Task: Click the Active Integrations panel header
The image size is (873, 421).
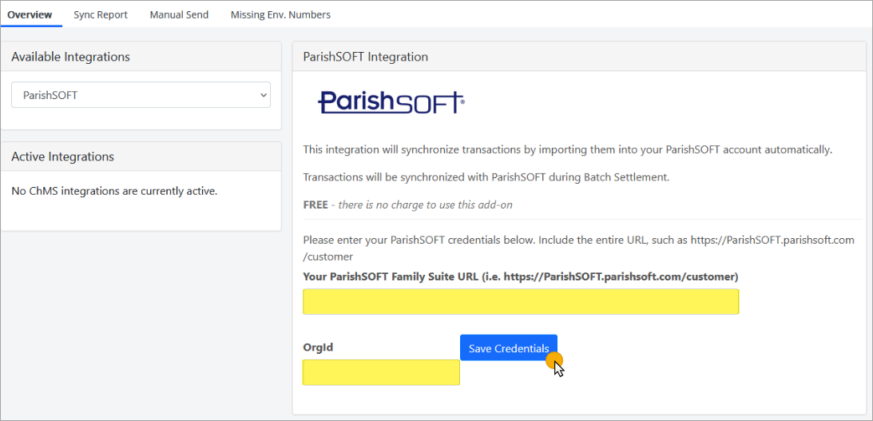Action: click(62, 157)
